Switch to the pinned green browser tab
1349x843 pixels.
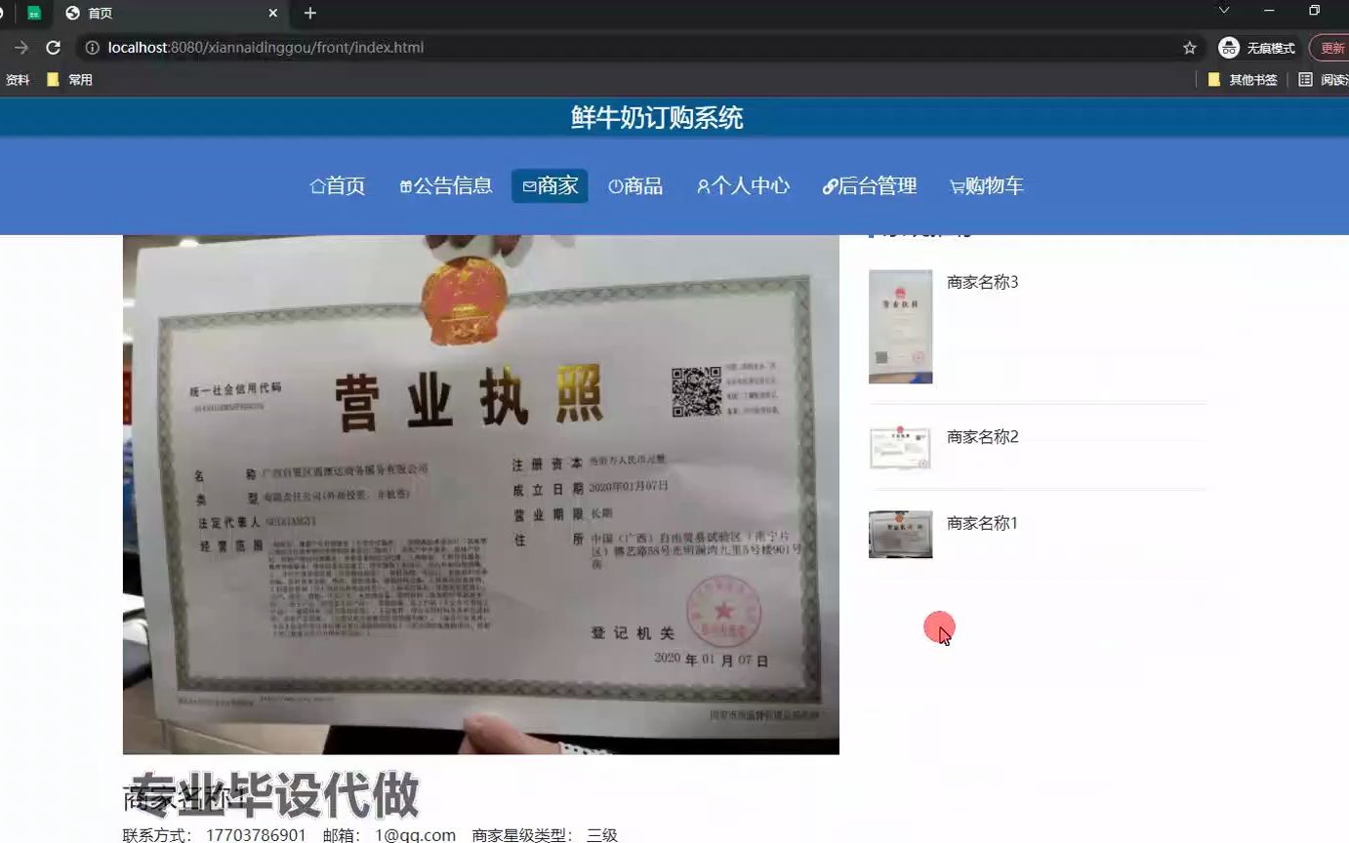pyautogui.click(x=34, y=13)
